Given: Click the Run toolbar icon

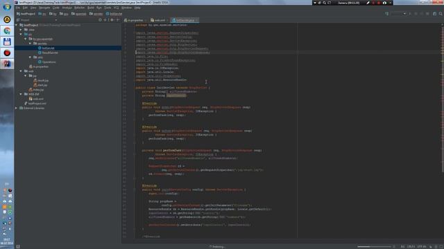Looking at the screenshot, I should (x=410, y=14).
